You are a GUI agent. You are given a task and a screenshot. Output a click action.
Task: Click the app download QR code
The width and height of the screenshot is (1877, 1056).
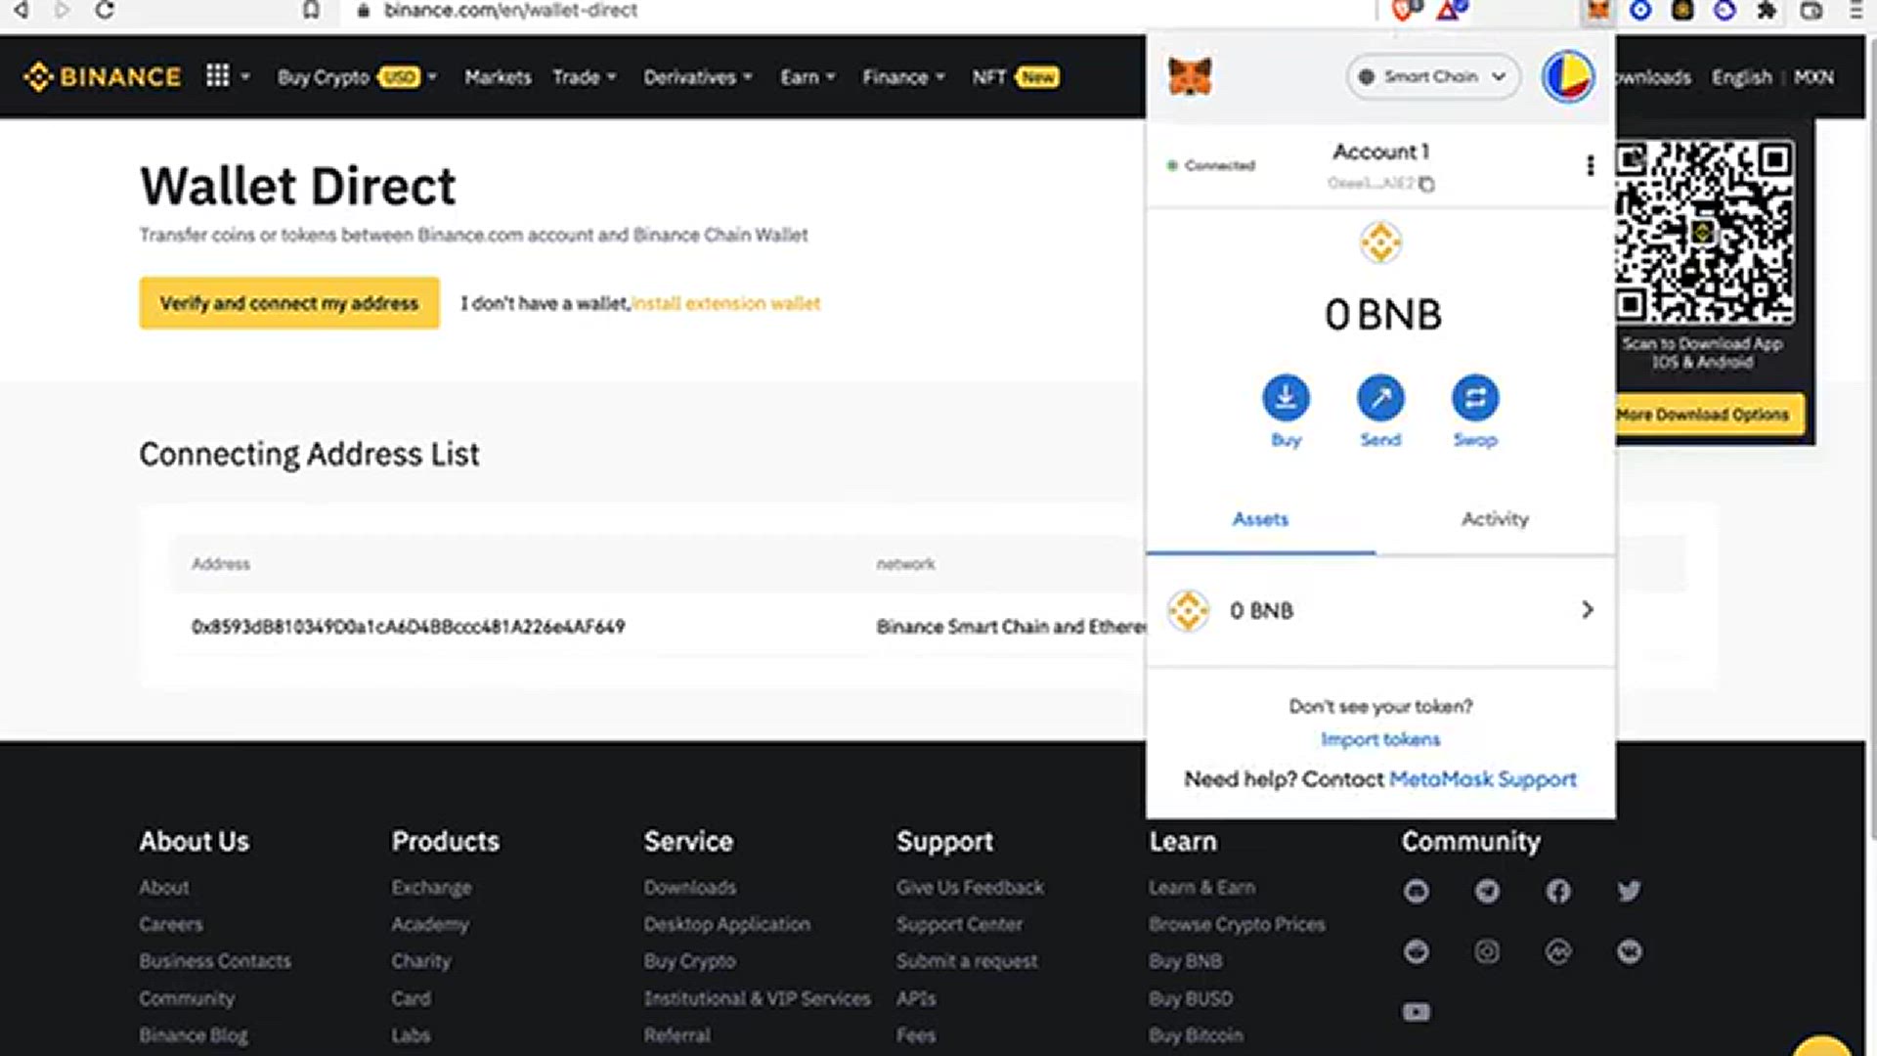[1704, 233]
